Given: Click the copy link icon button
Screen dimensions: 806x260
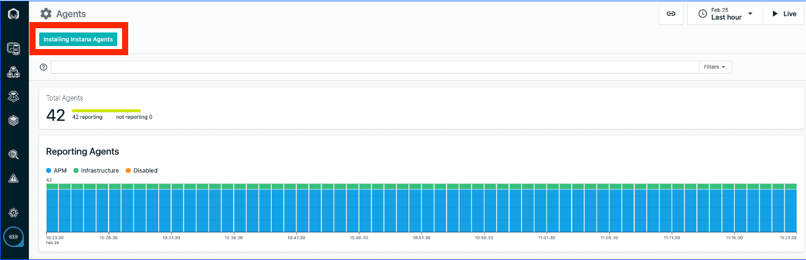Looking at the screenshot, I should point(671,13).
